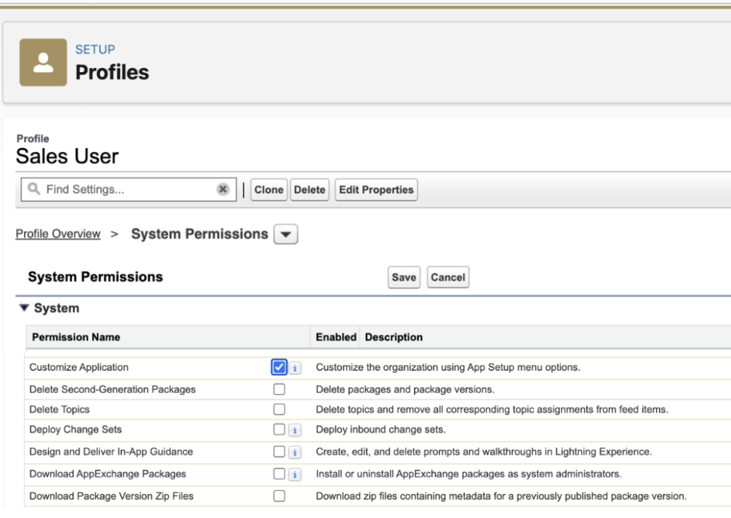Enable Delete Second-Generation Packages permission
This screenshot has height=518, width=731.
279,389
